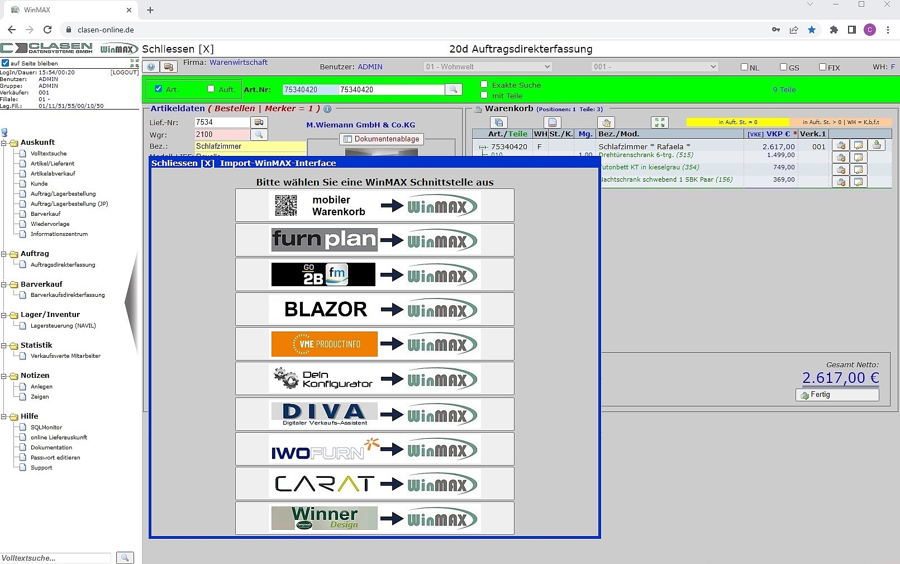The image size is (900, 564).
Task: Click the help icon beside Firma
Action: [151, 67]
